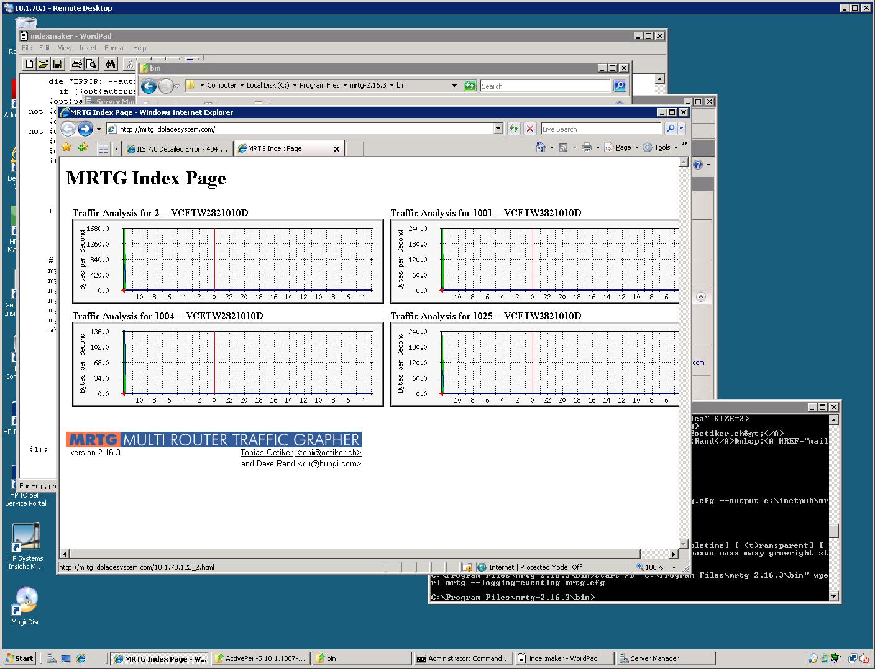Screen dimensions: 875x669
Task: Click MRTG Multi Router Traffic Grapher logo
Action: (214, 439)
